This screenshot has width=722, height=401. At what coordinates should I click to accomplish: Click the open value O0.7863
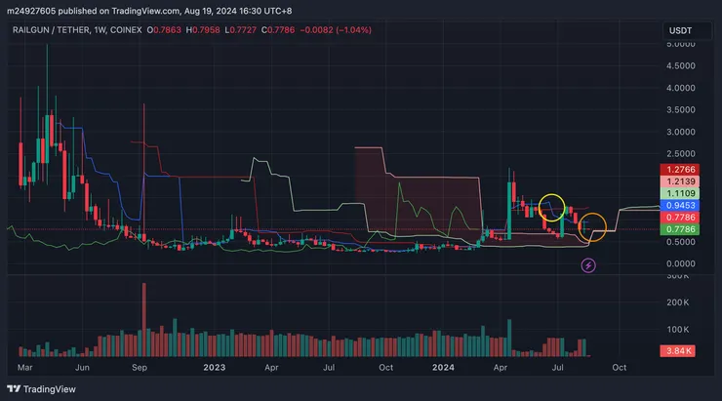(x=164, y=30)
